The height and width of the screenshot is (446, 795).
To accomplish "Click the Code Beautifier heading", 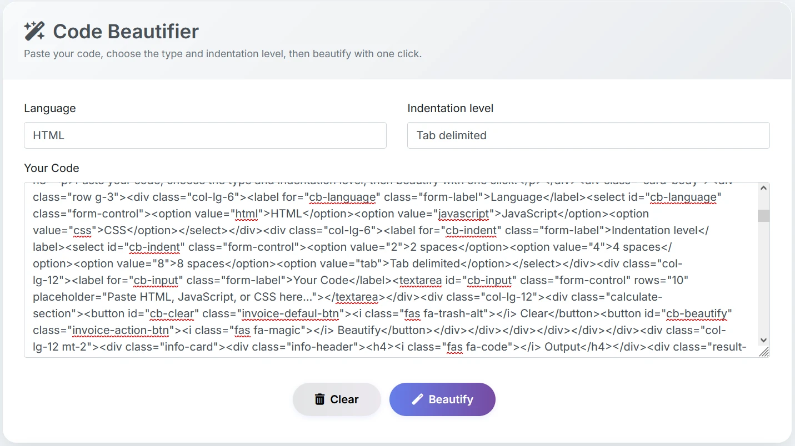I will pos(125,32).
